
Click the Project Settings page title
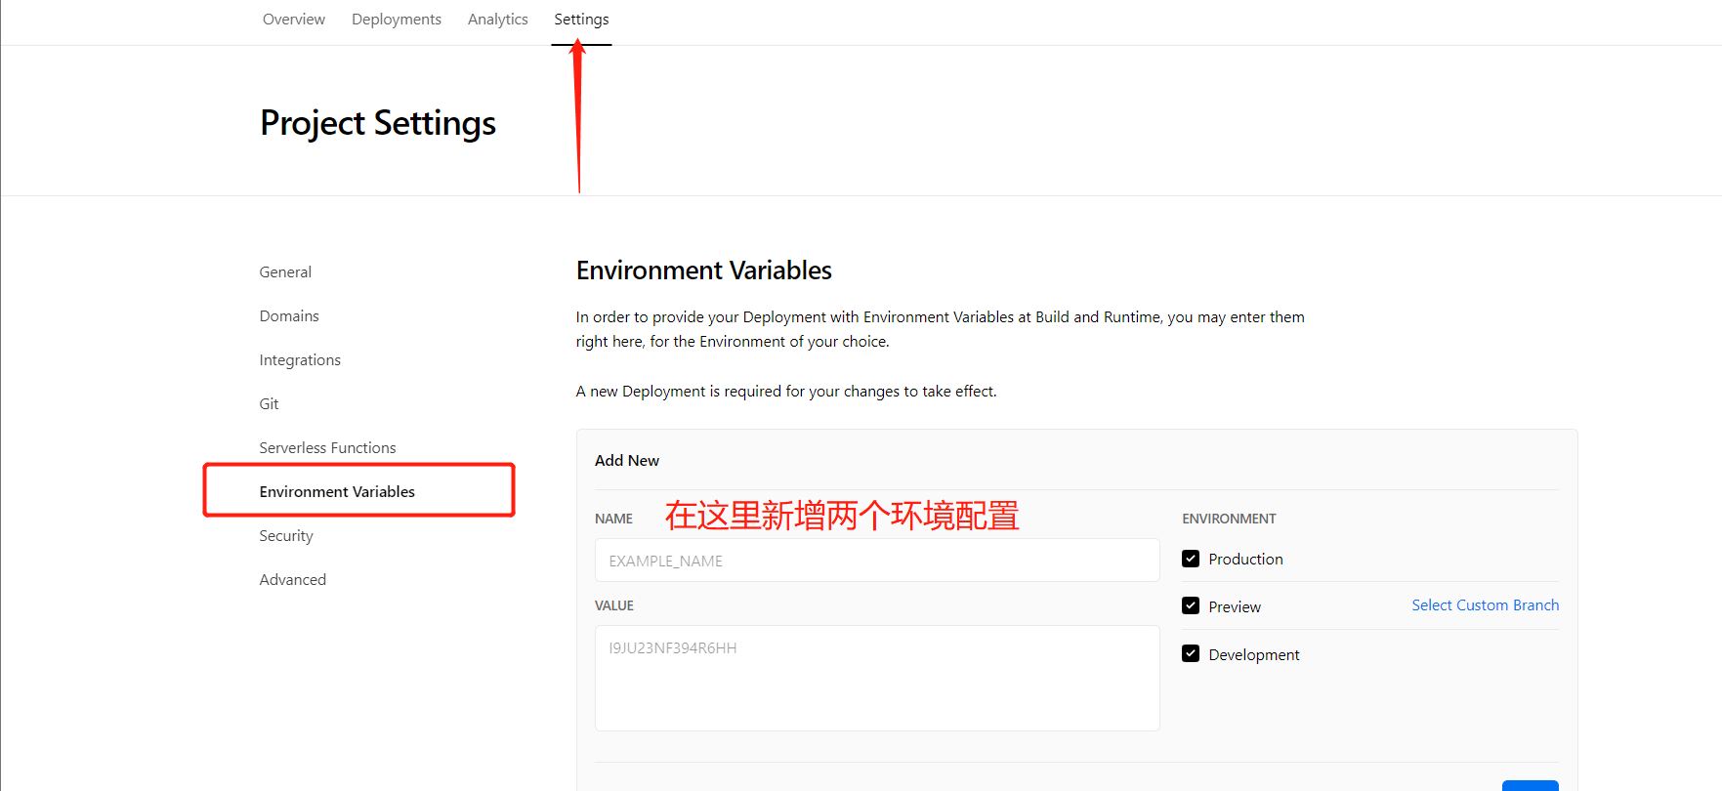point(378,124)
